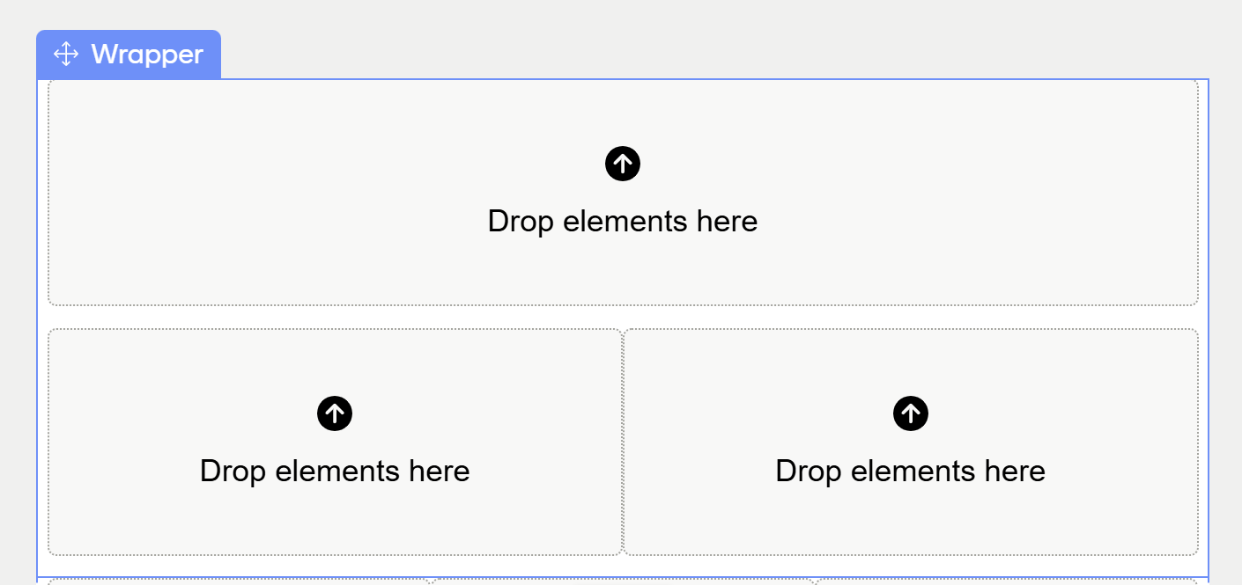Click the partially visible bottom-left drop zone
The height and width of the screenshot is (585, 1242).
coord(238,581)
